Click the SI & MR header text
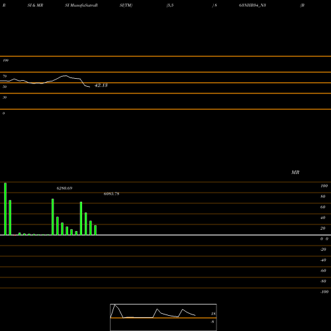Viewport: 331px width, 331px height. click(x=35, y=5)
